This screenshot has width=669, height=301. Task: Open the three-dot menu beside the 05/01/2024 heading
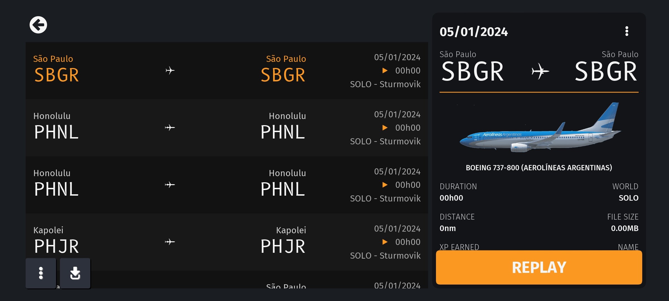(x=627, y=31)
